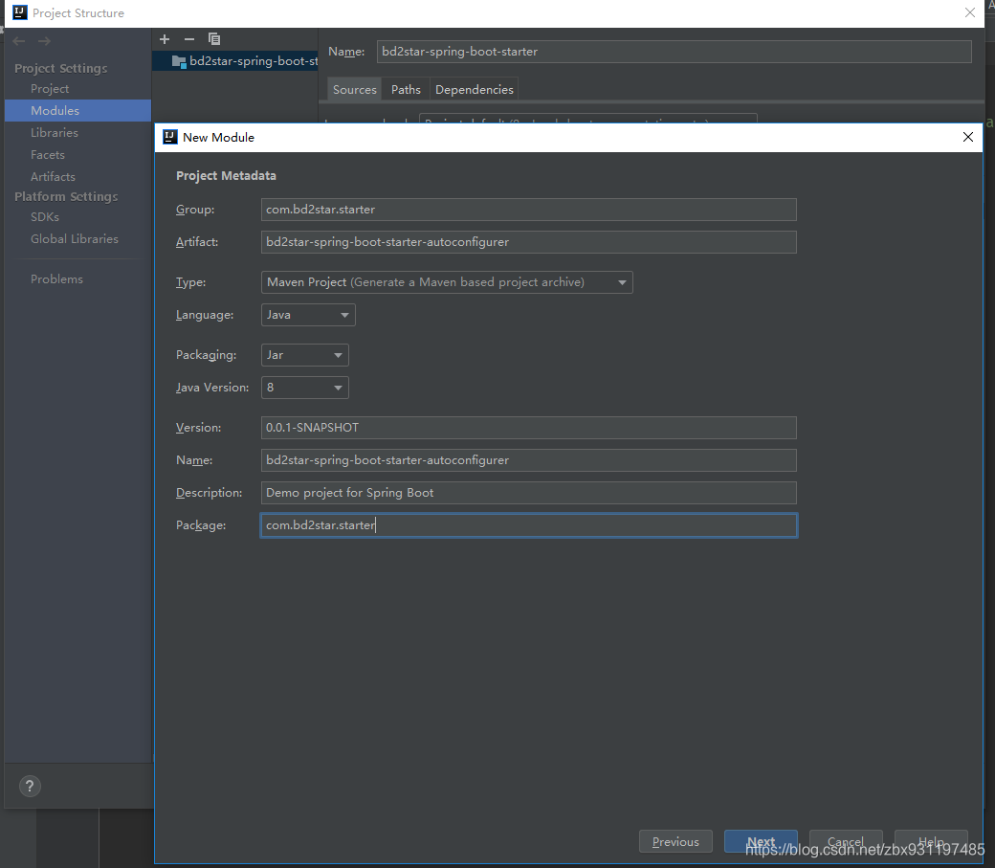Click the Platform Settings section header
The width and height of the screenshot is (995, 868).
point(66,196)
